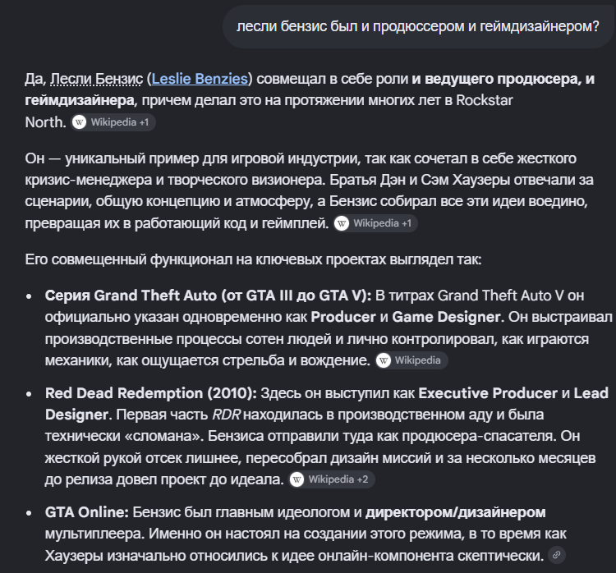Viewport: 616px width, 573px height.
Task: Click the bold "GTA Online:" heading
Action: click(x=87, y=512)
